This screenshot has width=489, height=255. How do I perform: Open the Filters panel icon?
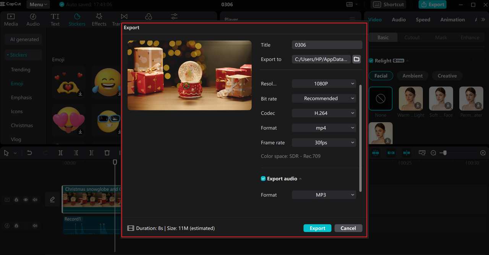pyautogui.click(x=149, y=16)
